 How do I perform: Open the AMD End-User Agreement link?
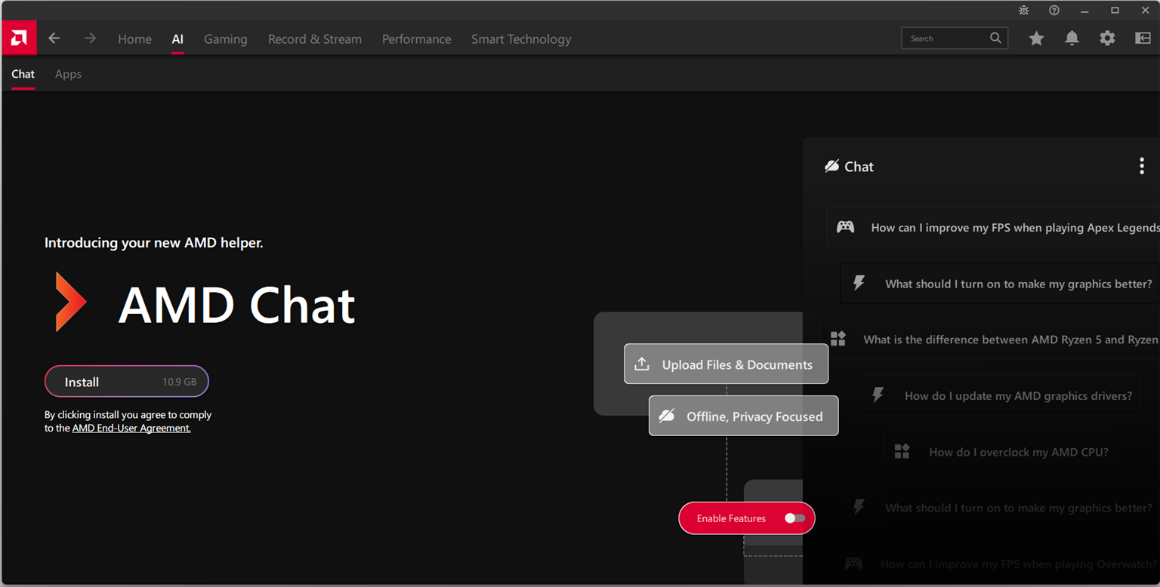131,428
